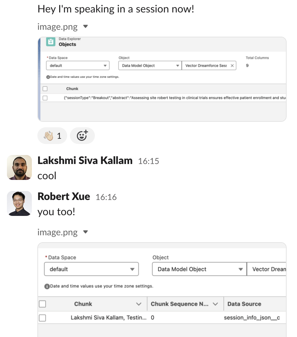The image size is (297, 337).
Task: Tick the select-all checkbox beside Chunk header
Action: coord(42,304)
